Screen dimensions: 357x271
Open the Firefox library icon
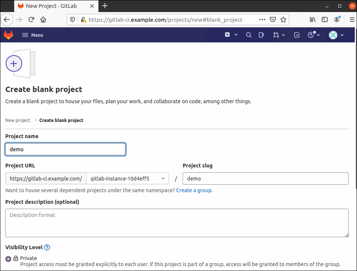(x=313, y=20)
